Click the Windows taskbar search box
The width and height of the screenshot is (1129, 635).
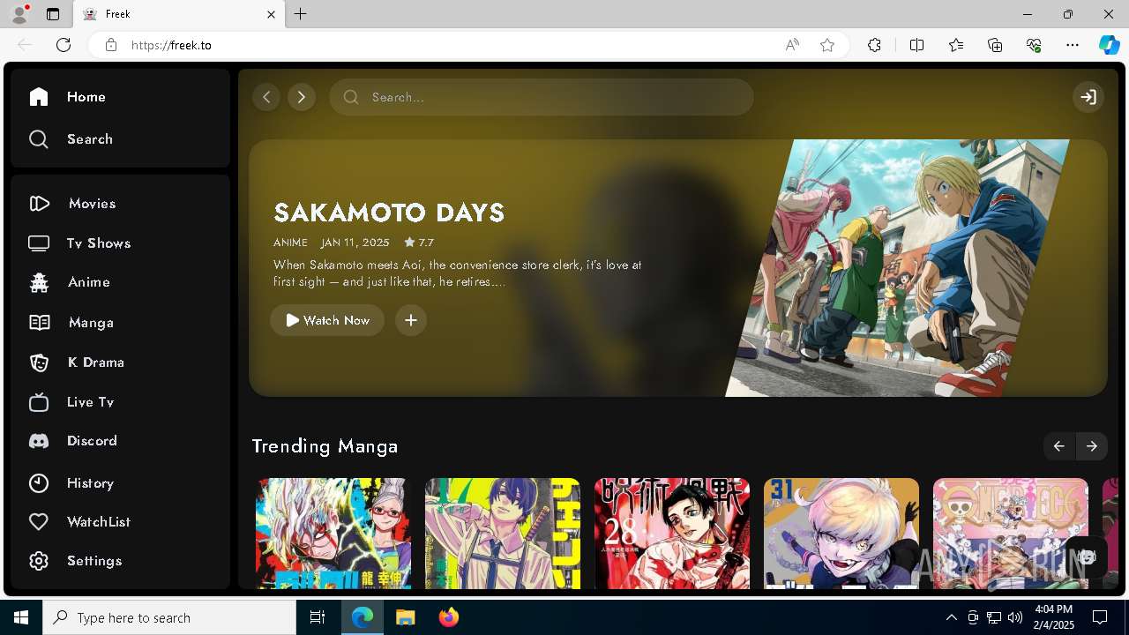[x=169, y=617]
